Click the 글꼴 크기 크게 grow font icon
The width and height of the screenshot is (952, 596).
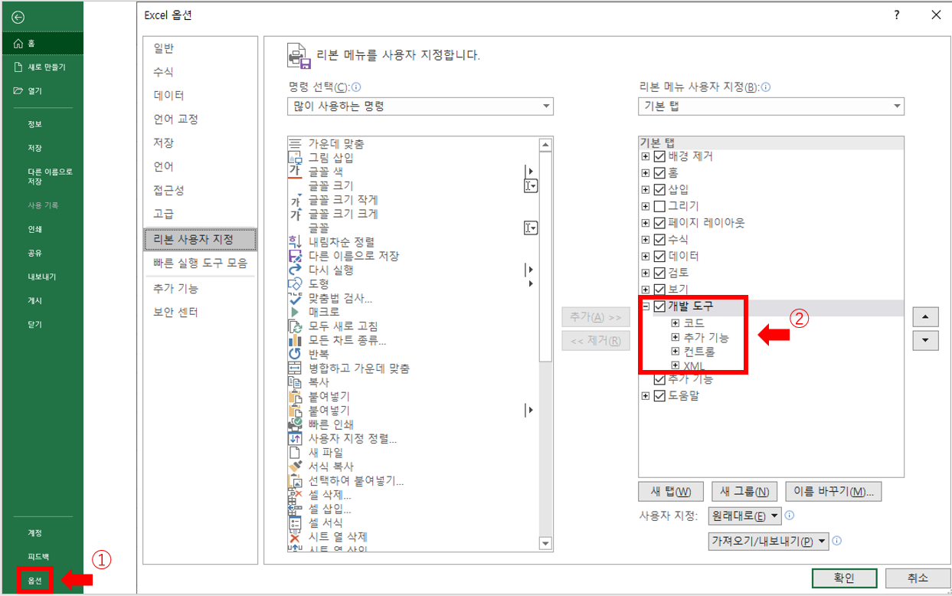295,214
